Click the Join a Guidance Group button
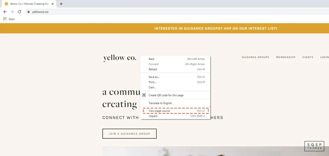This screenshot has height=156, width=329. [129, 134]
